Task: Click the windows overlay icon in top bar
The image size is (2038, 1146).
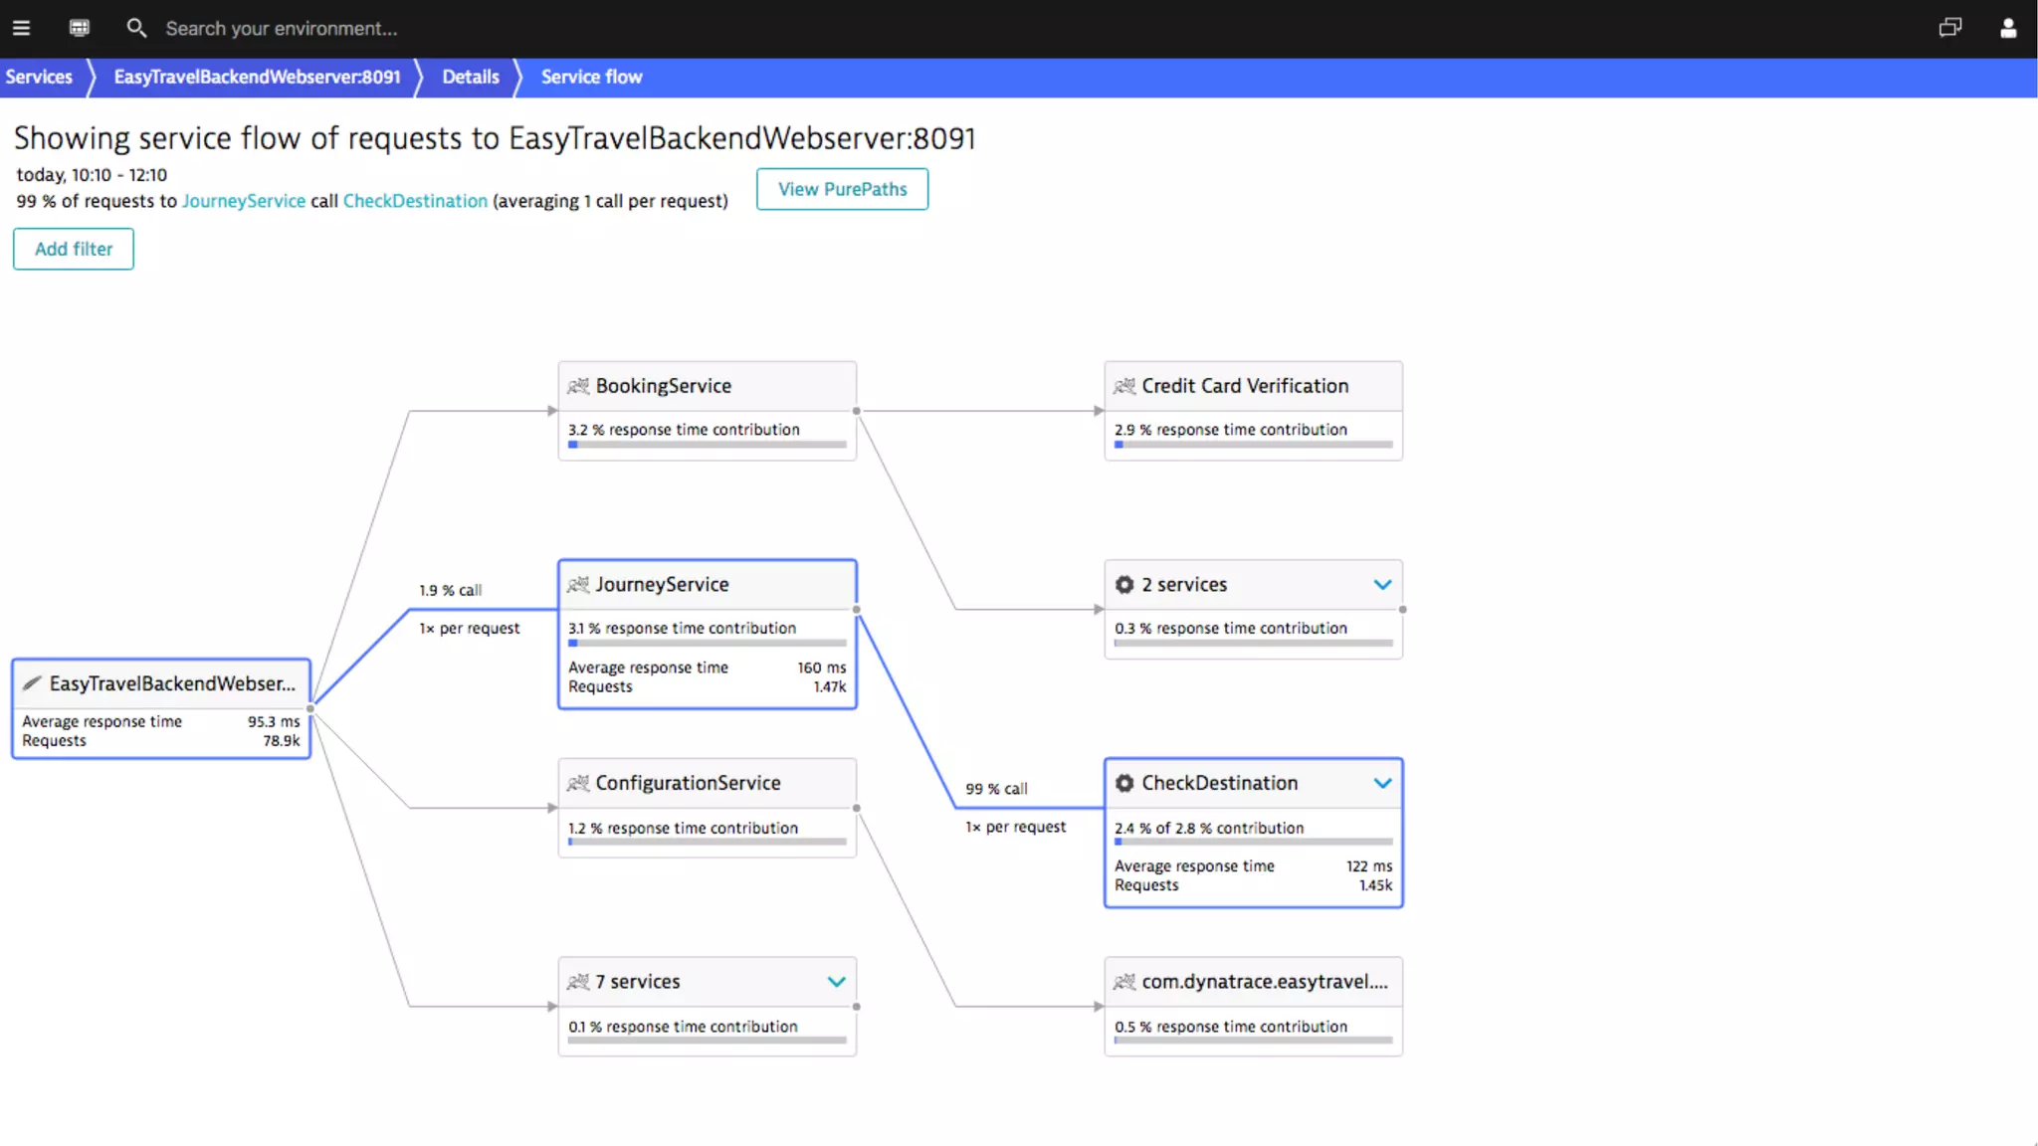Action: [x=1949, y=28]
